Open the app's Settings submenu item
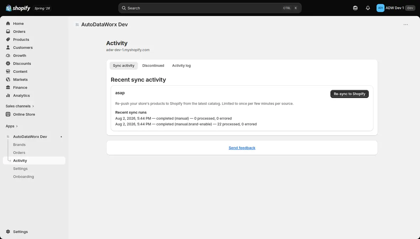Image resolution: width=420 pixels, height=239 pixels. click(x=20, y=169)
